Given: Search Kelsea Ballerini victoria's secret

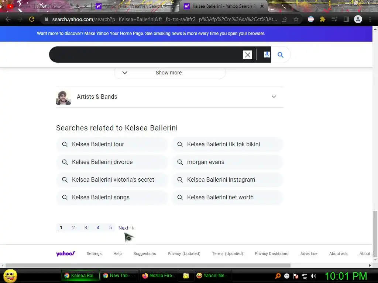Looking at the screenshot, I should 112,179.
